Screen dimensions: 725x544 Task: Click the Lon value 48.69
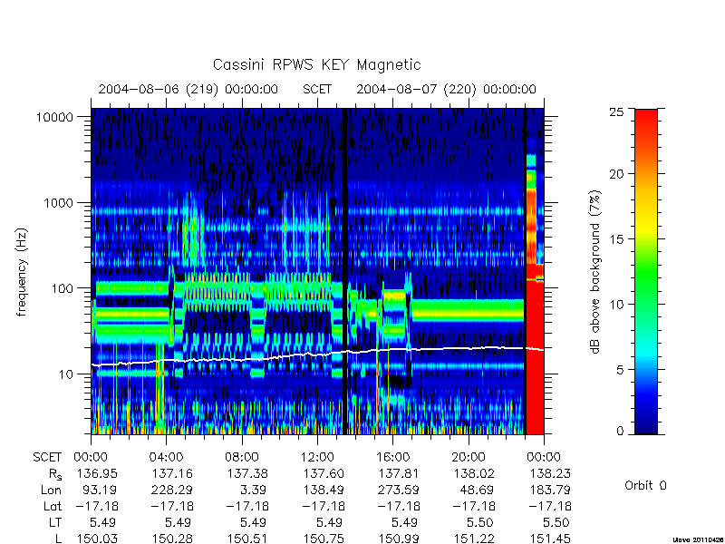coord(477,490)
